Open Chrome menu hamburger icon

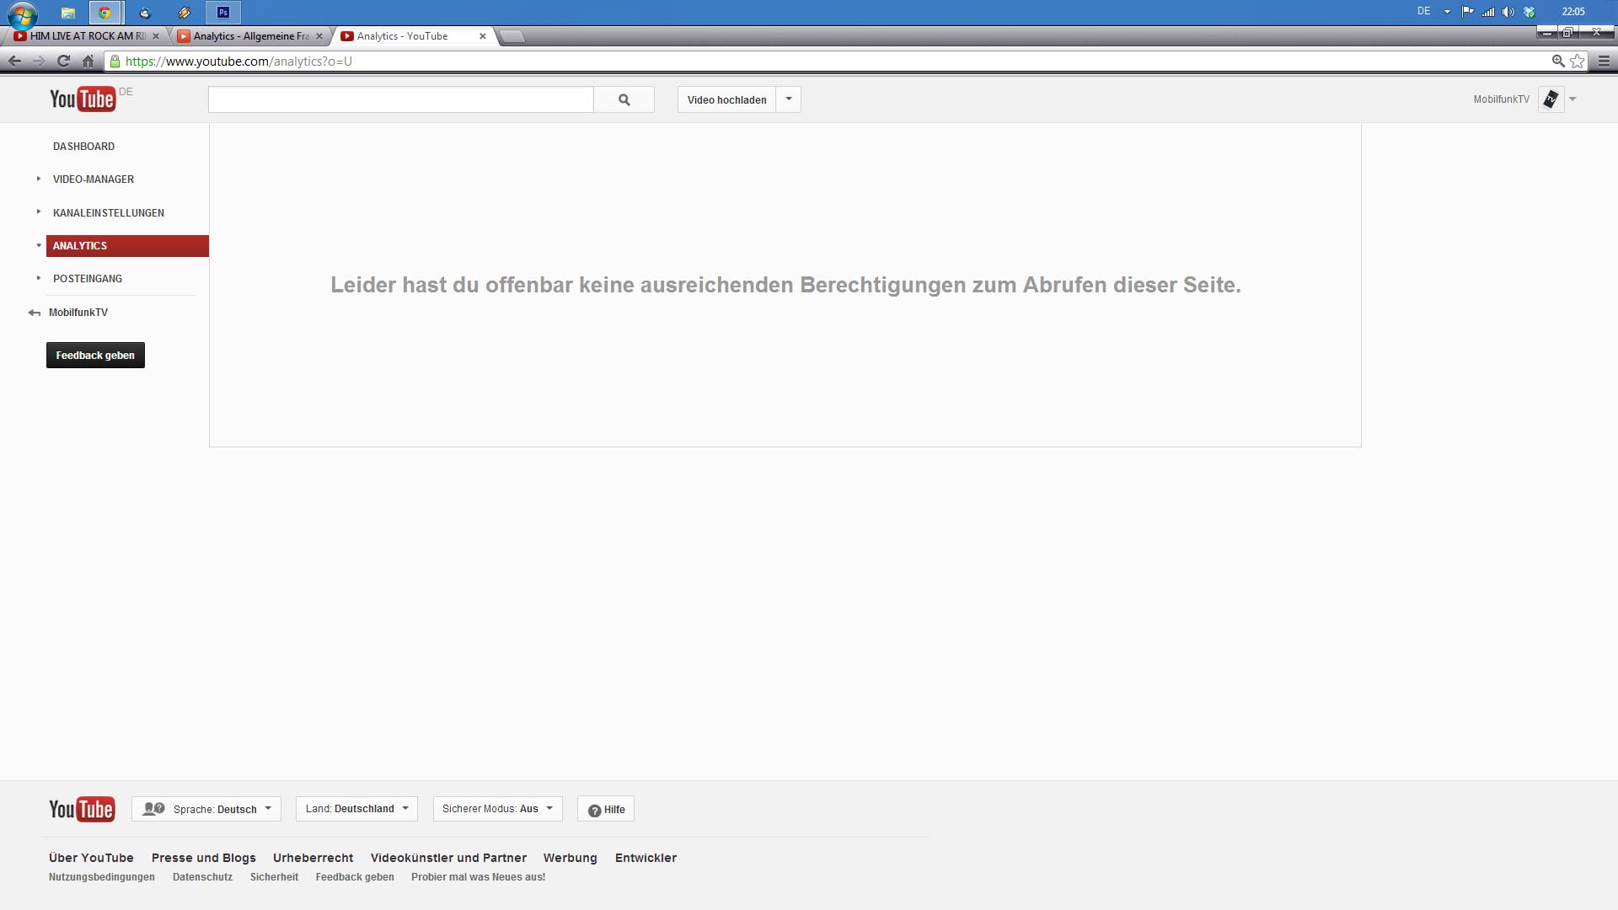point(1604,61)
